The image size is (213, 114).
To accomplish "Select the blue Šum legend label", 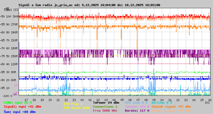I will point(19,112).
